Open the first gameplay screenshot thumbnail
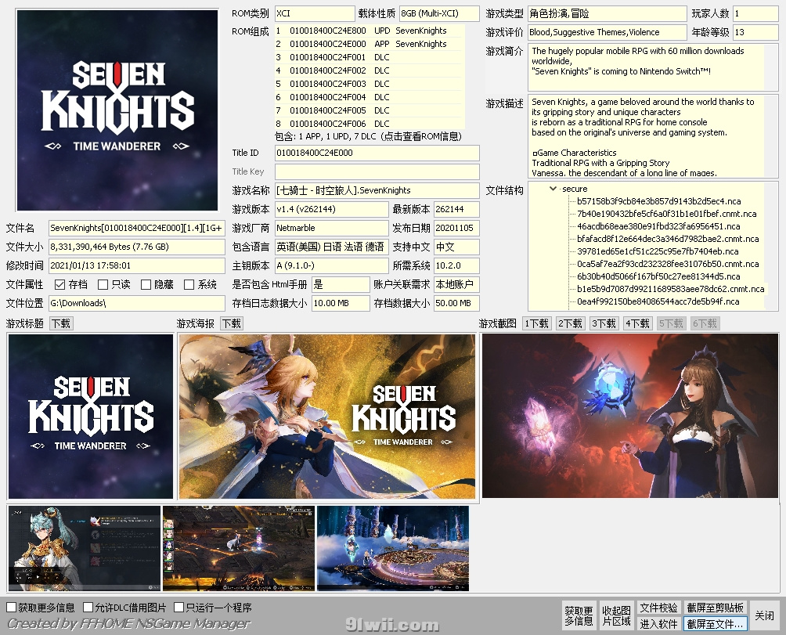Viewport: 786px width, 635px height. coord(85,548)
